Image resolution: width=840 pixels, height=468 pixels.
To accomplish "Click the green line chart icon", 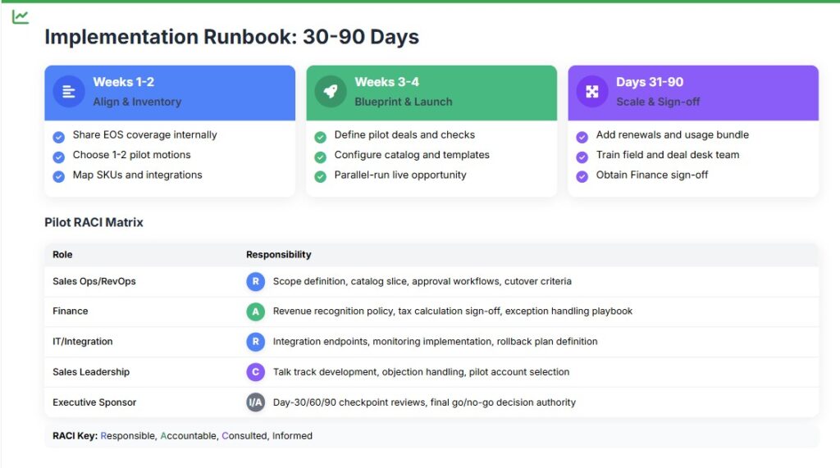I will (21, 16).
